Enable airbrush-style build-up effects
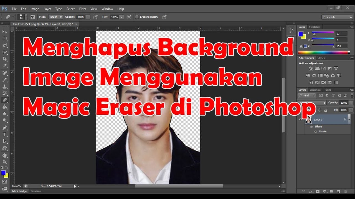This screenshot has width=355, height=199. [x=129, y=17]
